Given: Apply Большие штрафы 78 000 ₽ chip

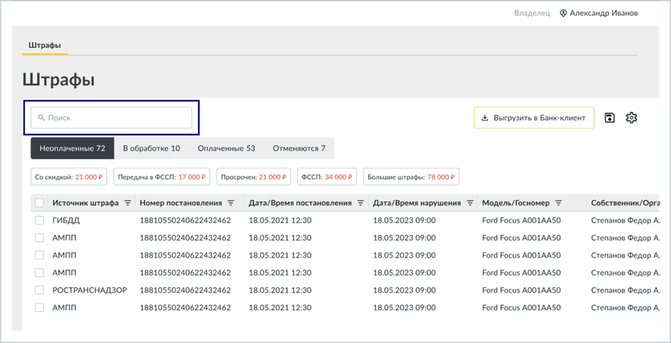Looking at the screenshot, I should click(411, 177).
